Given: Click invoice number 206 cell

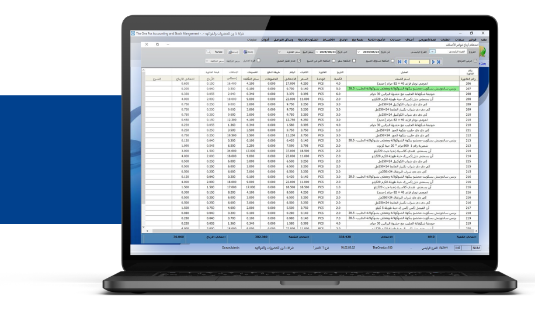Looking at the screenshot, I should [x=468, y=84].
